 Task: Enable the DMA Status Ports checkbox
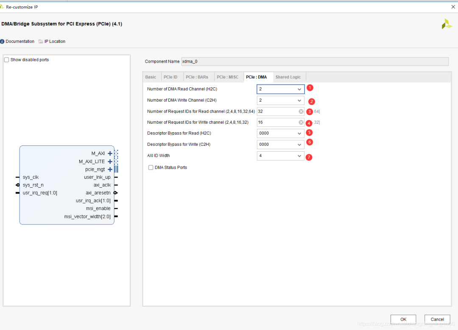point(151,168)
